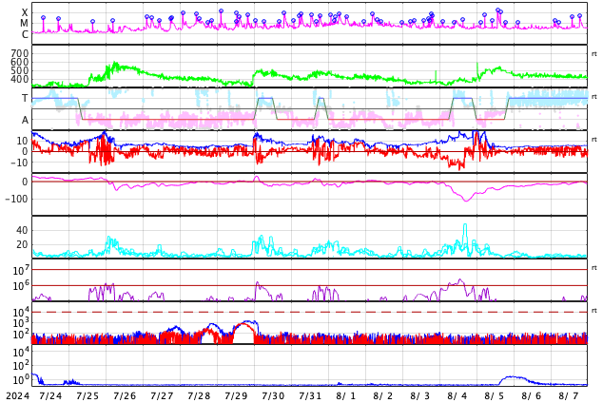Image resolution: width=603 pixels, height=403 pixels.
Task: Click the 7/24 date label
Action: 50,396
